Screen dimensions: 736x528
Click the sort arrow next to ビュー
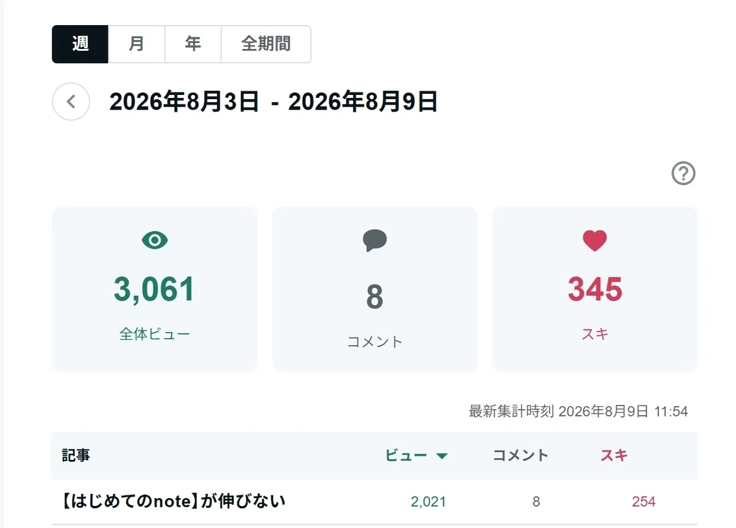tap(442, 456)
